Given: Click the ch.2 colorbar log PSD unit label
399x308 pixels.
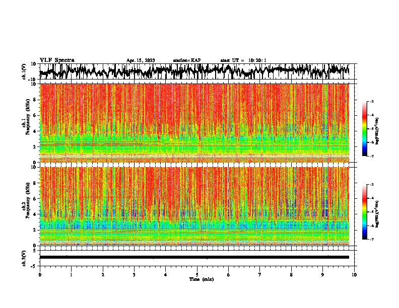Looking at the screenshot, I should [377, 214].
